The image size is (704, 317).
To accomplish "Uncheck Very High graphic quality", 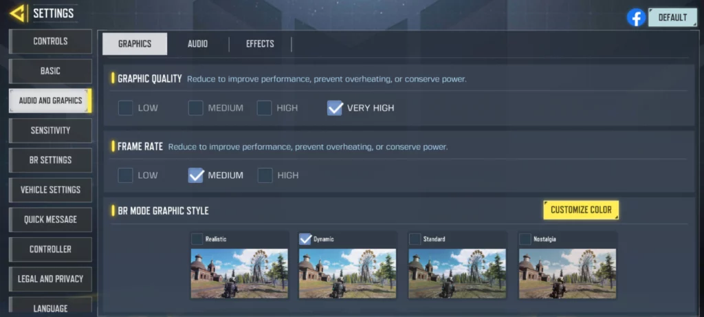I will pyautogui.click(x=335, y=108).
